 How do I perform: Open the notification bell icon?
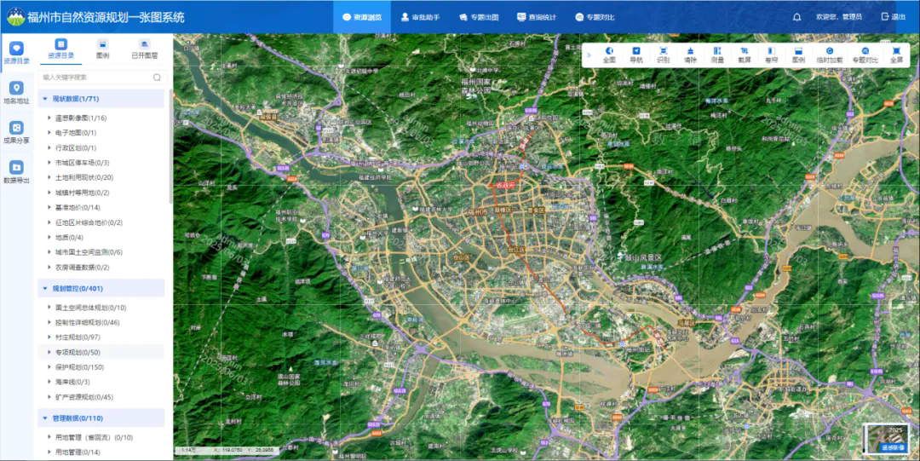coord(797,17)
